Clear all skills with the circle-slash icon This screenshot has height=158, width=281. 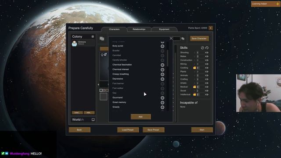202,48
